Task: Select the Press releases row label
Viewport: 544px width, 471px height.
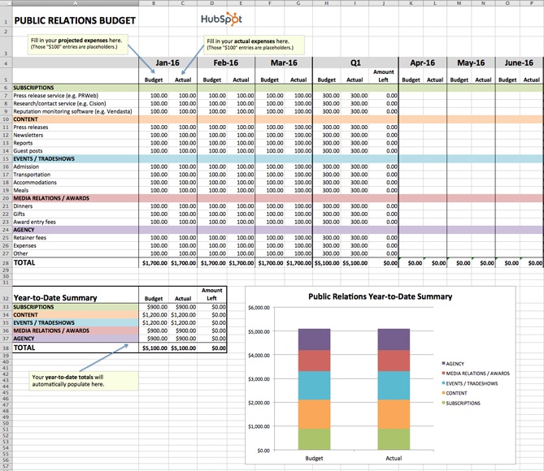Action: (31, 127)
